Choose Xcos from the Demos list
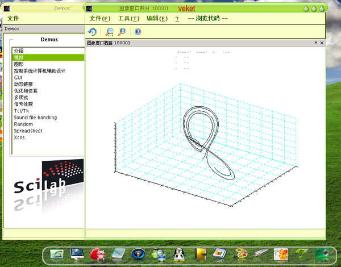Image resolution: width=341 pixels, height=267 pixels. [20, 137]
